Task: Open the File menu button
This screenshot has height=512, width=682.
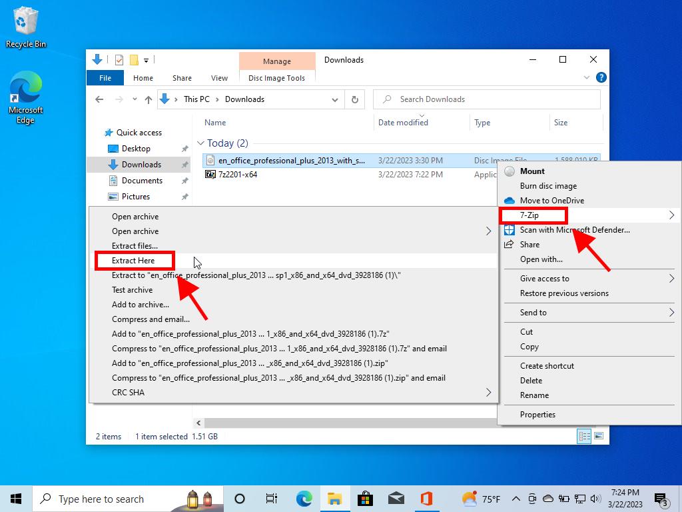Action: [105, 78]
